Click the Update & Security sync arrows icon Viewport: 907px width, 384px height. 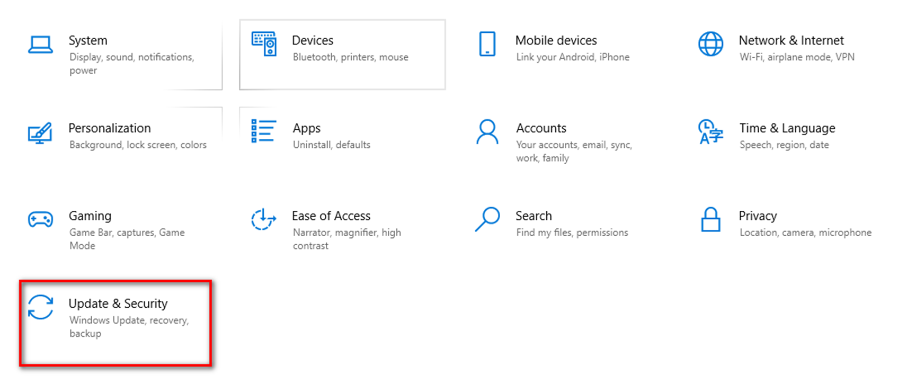[x=40, y=307]
